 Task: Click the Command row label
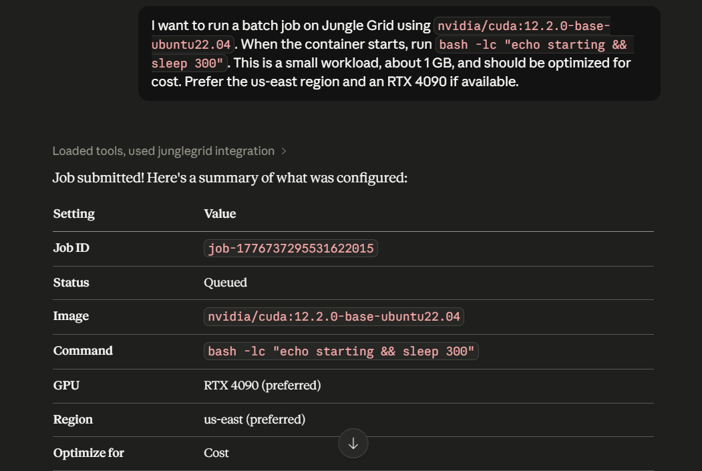click(x=83, y=351)
